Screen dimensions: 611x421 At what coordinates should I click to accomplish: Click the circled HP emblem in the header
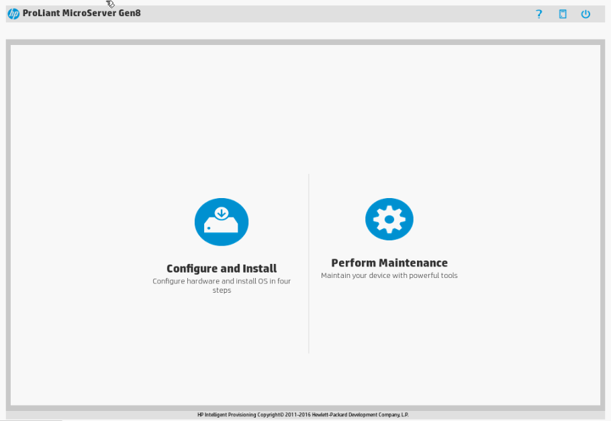point(13,12)
